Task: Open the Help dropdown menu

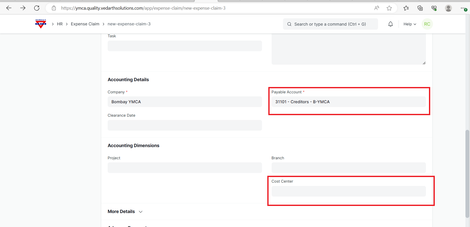Action: tap(409, 24)
